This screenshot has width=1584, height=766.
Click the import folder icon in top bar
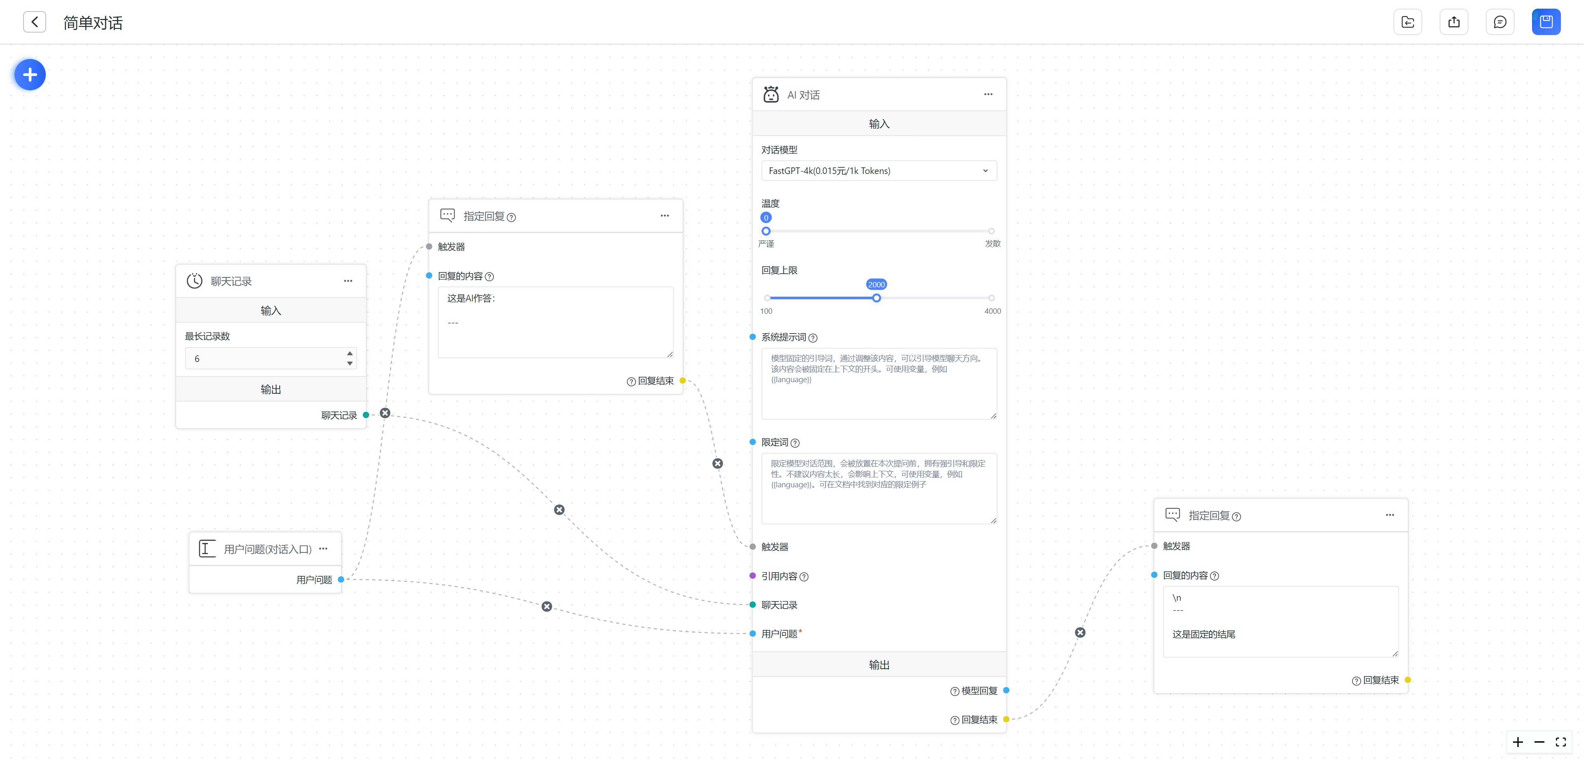click(x=1407, y=22)
